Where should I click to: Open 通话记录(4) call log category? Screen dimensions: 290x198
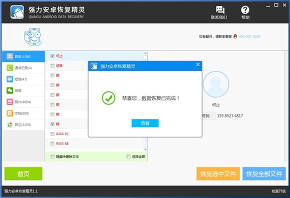coord(23,68)
